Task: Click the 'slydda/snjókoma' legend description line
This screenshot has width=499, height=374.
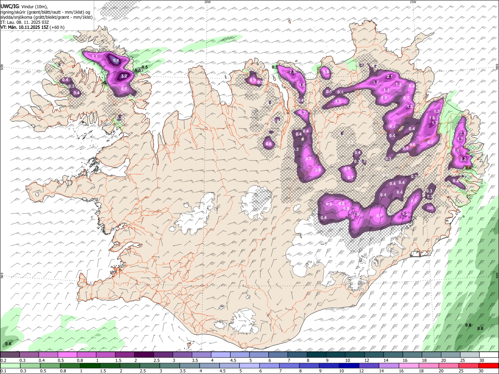Action: click(46, 17)
